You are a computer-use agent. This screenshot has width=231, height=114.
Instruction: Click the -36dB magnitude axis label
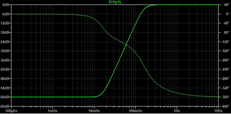[5, 60]
